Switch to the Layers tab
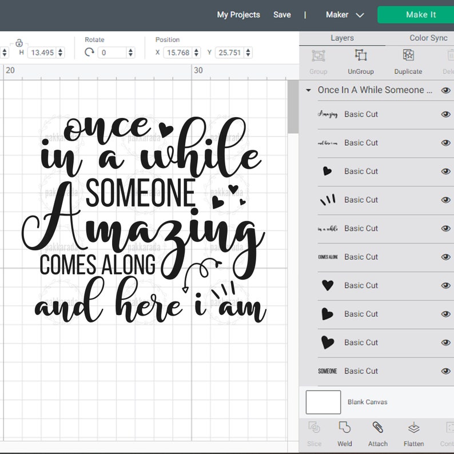 pos(343,38)
